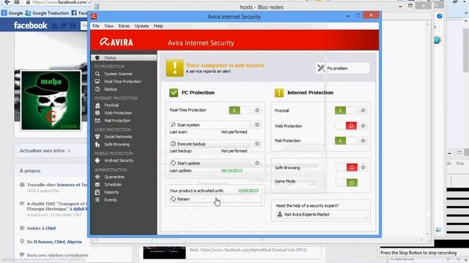Viewport: 469px width, 263px height.
Task: Click the Backup clock icon in the sidebar
Action: click(97, 89)
